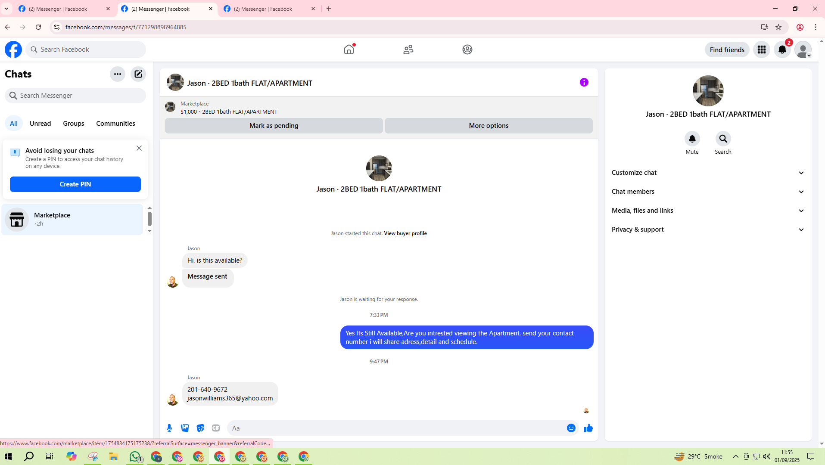Send a thumbs-up like

pyautogui.click(x=588, y=428)
